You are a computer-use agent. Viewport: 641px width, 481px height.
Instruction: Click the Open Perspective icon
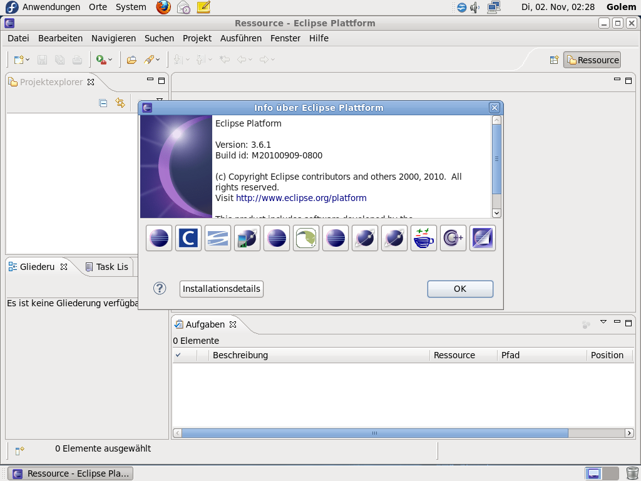tap(553, 60)
